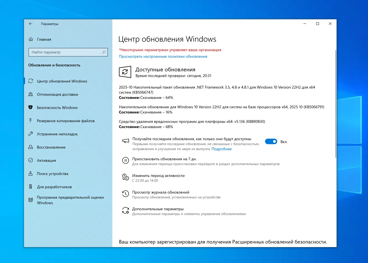Open Дополнительные параметры text option
Image resolution: width=368 pixels, height=263 pixels.
(158, 209)
